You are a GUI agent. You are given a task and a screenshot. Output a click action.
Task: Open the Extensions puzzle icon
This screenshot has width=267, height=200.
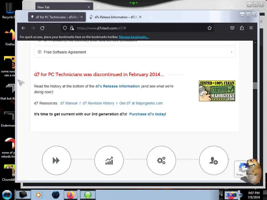coord(242,28)
